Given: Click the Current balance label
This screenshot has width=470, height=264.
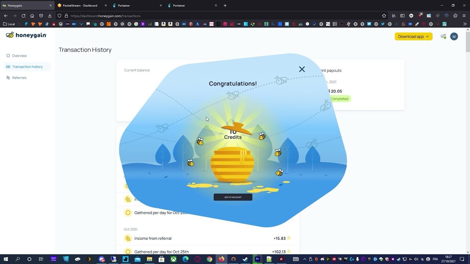Looking at the screenshot, I should [x=137, y=70].
